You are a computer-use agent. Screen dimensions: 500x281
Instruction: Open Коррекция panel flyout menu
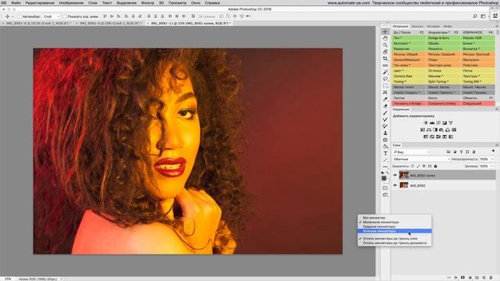pyautogui.click(x=497, y=109)
